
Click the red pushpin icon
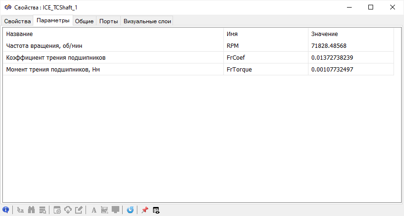point(145,210)
